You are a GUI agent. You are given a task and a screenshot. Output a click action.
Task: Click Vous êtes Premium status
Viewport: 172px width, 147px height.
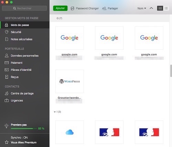click(x=24, y=143)
